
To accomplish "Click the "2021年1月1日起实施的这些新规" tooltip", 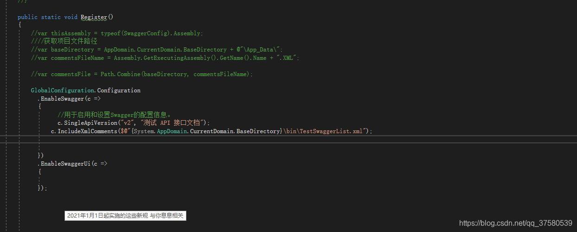I will click(125, 216).
